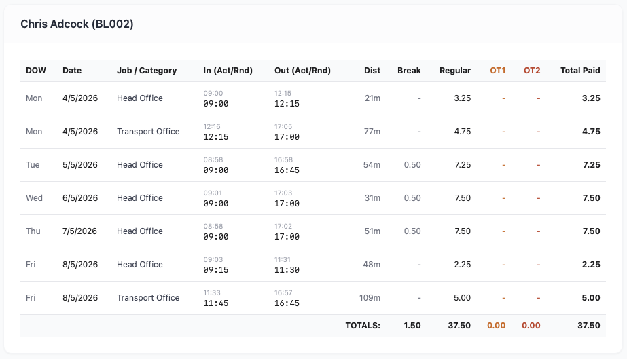Image resolution: width=627 pixels, height=359 pixels.
Task: Select the Total Paid column header
Action: point(580,71)
